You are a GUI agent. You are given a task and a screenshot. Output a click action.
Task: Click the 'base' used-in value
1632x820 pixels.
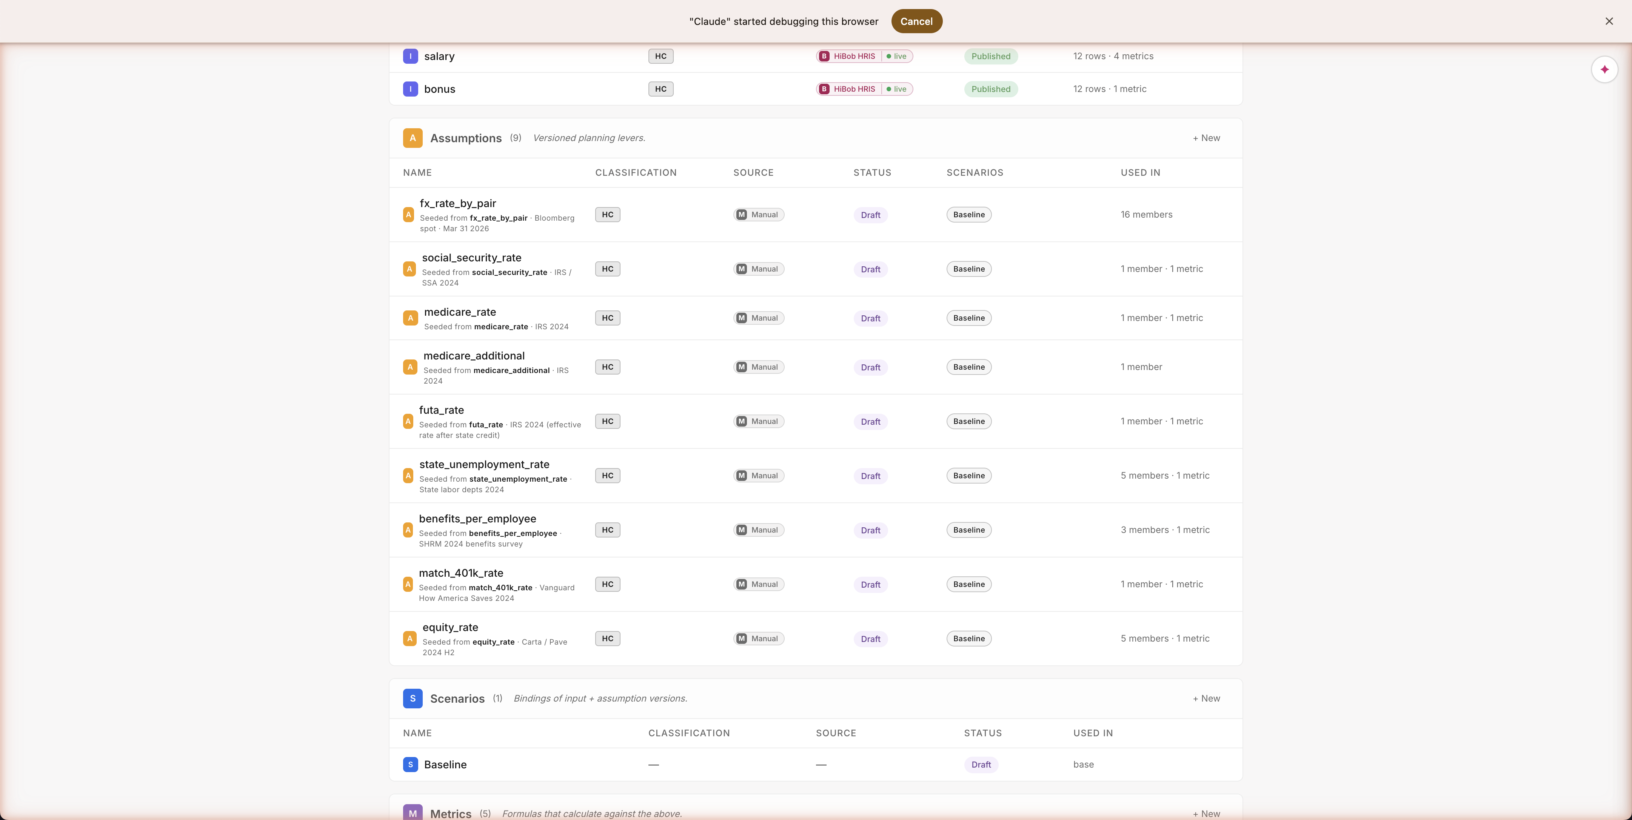[1083, 764]
